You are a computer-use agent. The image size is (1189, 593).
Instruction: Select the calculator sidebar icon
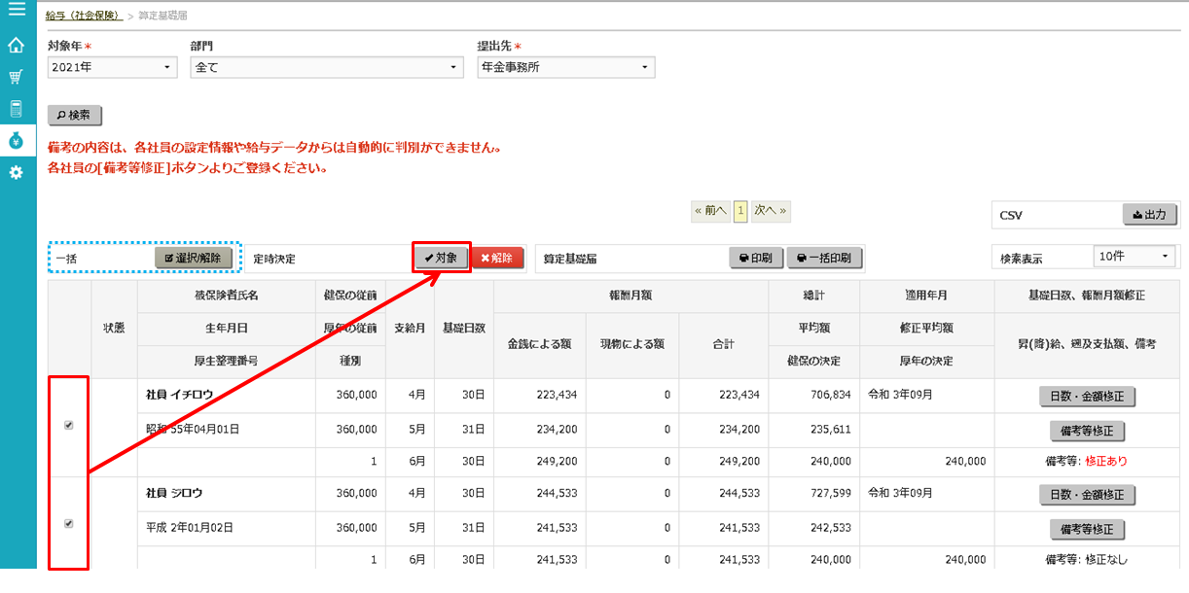(x=17, y=109)
